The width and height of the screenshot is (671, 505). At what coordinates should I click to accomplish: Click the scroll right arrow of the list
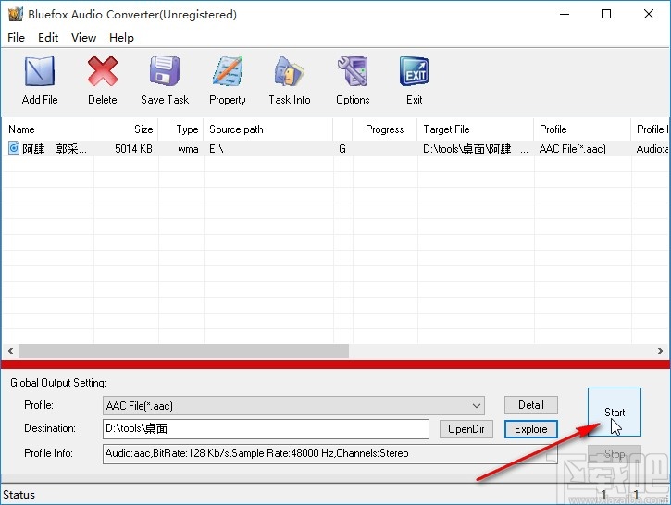pos(661,351)
